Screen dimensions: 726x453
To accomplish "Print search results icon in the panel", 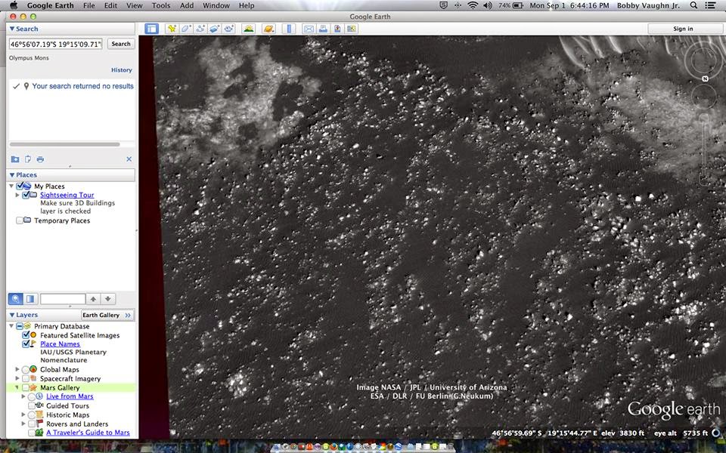I will point(40,159).
